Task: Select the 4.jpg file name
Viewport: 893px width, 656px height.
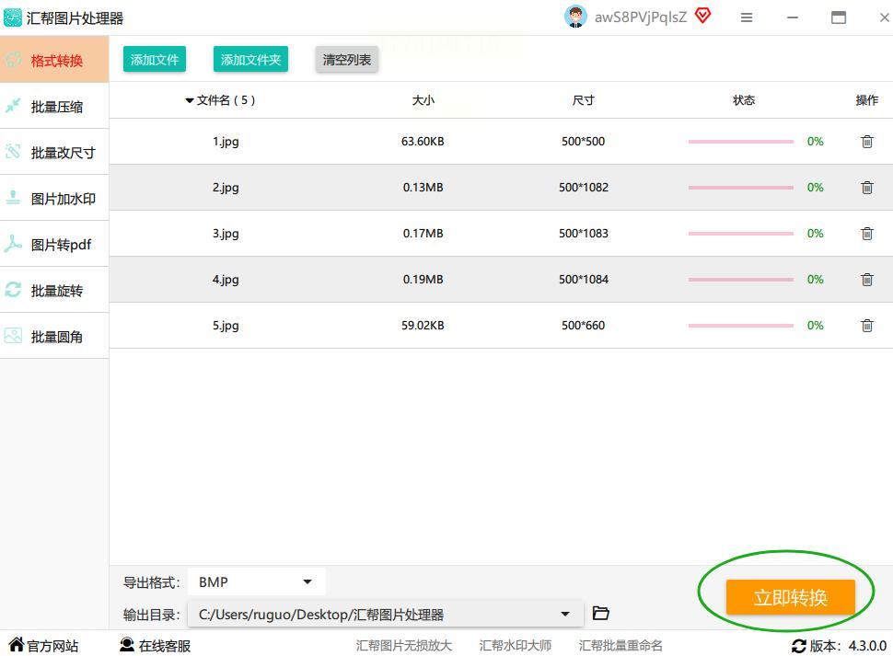Action: [226, 280]
